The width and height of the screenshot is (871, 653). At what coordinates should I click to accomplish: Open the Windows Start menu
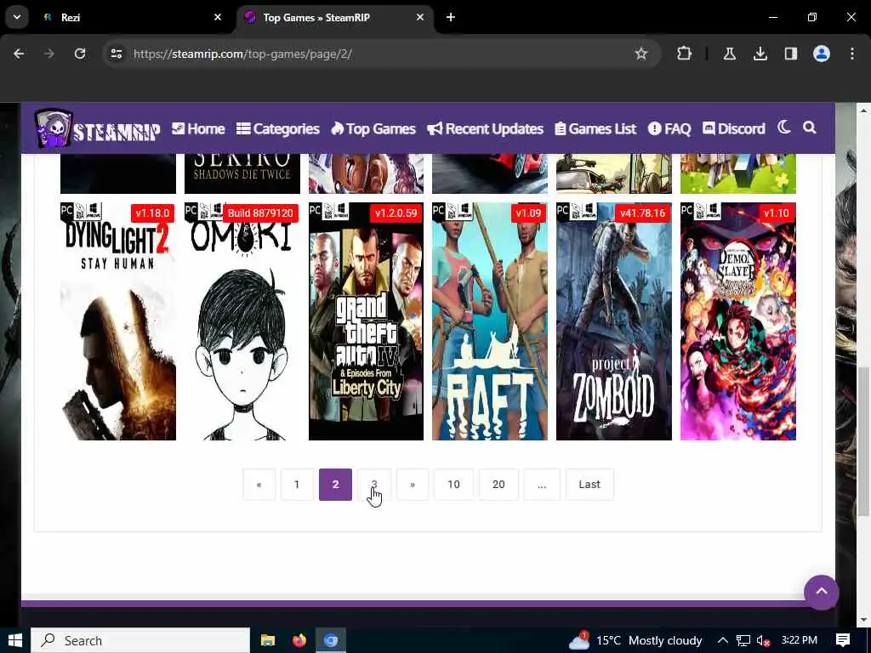click(x=15, y=640)
